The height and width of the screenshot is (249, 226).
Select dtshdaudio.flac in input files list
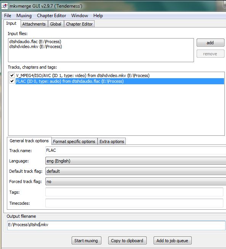coord(35,42)
